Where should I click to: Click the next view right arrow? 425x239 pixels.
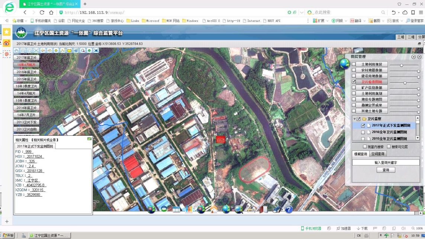click(x=49, y=50)
